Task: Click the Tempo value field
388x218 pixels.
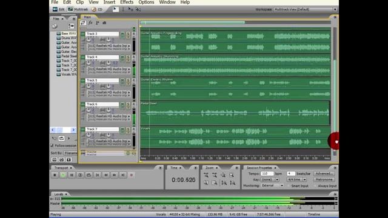Action: pyautogui.click(x=267, y=174)
